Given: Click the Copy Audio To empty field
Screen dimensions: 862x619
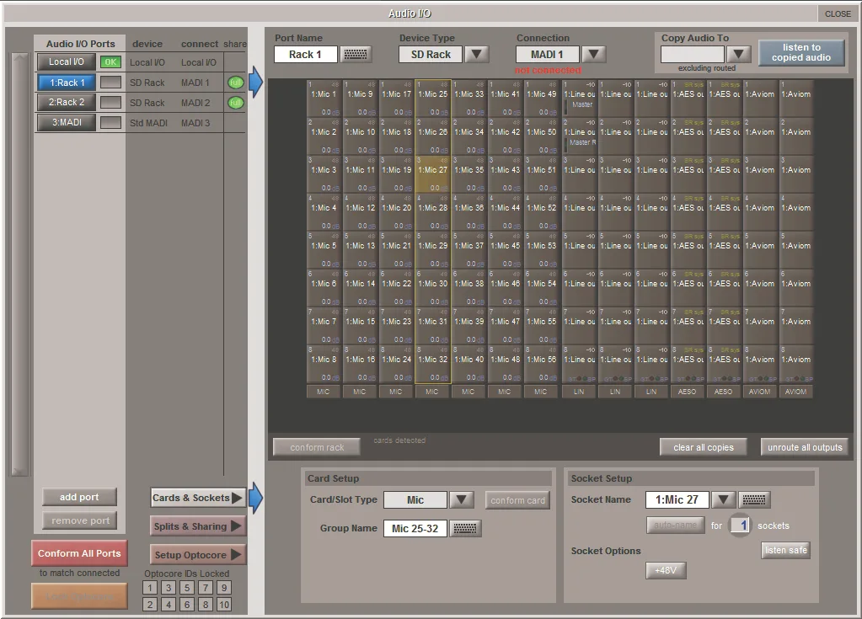Looking at the screenshot, I should (x=693, y=55).
